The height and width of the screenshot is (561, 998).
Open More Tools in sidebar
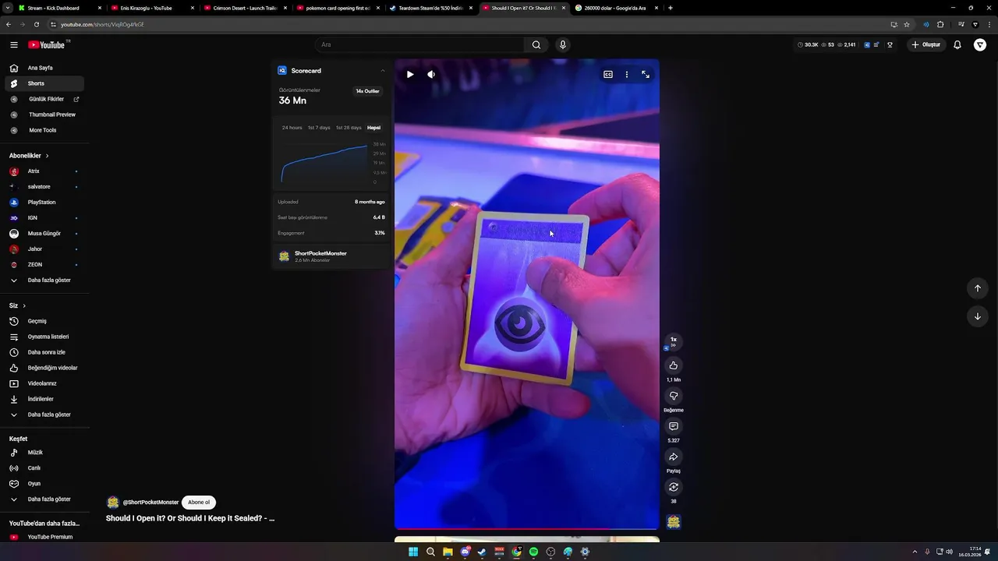click(44, 130)
